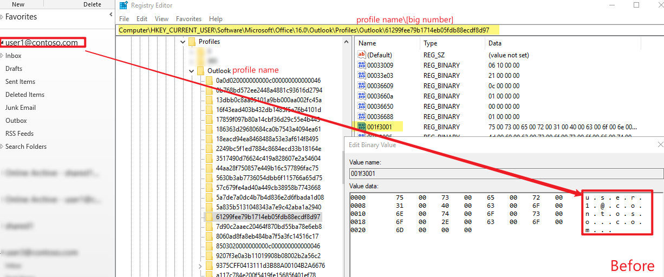Click the binary icon of value 00036688
This screenshot has width=664, height=277.
pyautogui.click(x=362, y=116)
